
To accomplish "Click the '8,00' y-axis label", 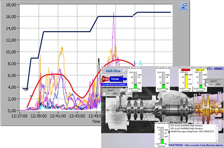I will (12, 64).
